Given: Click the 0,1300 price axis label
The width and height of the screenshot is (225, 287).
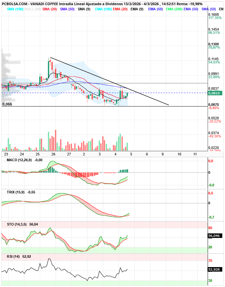Looking at the screenshot, I should tap(213, 44).
